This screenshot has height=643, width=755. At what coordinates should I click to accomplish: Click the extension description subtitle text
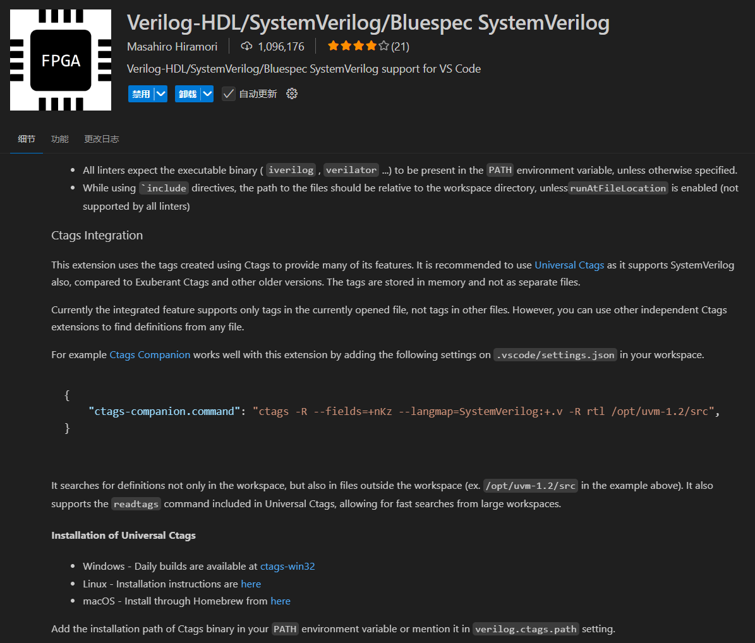304,69
